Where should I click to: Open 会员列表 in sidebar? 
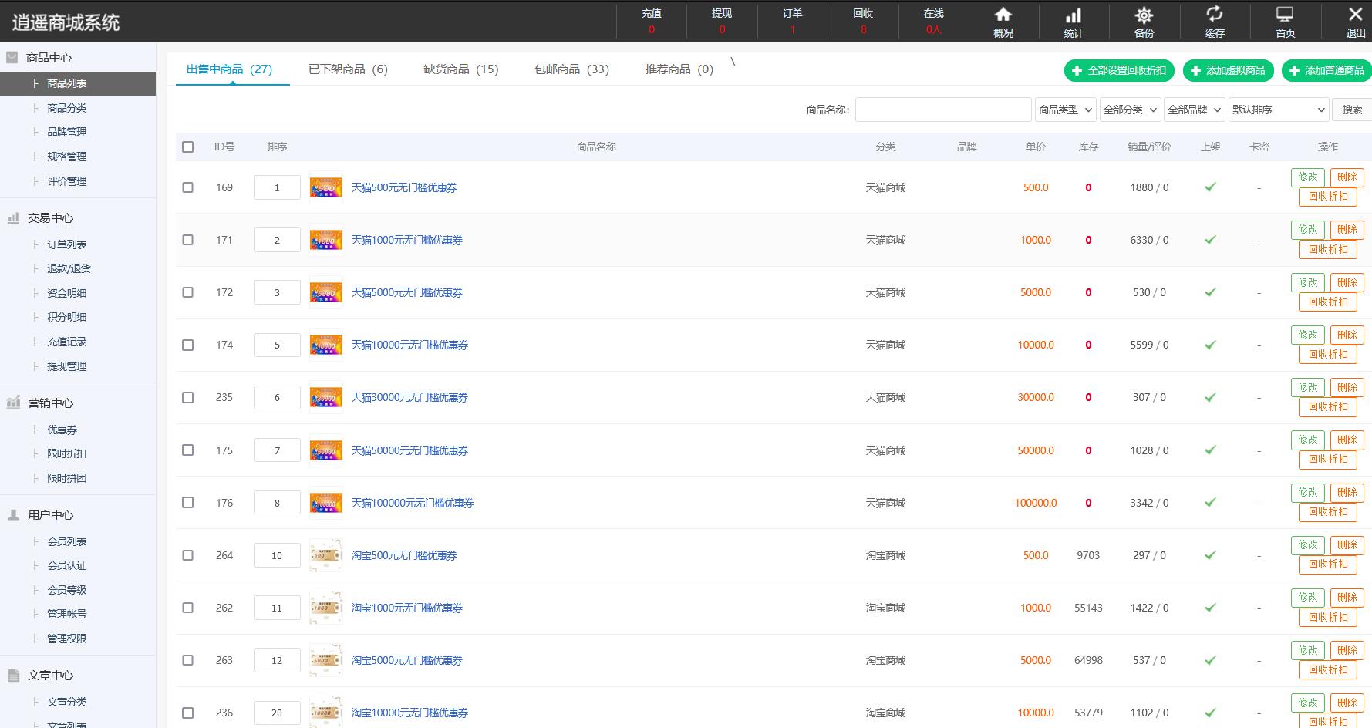click(66, 541)
